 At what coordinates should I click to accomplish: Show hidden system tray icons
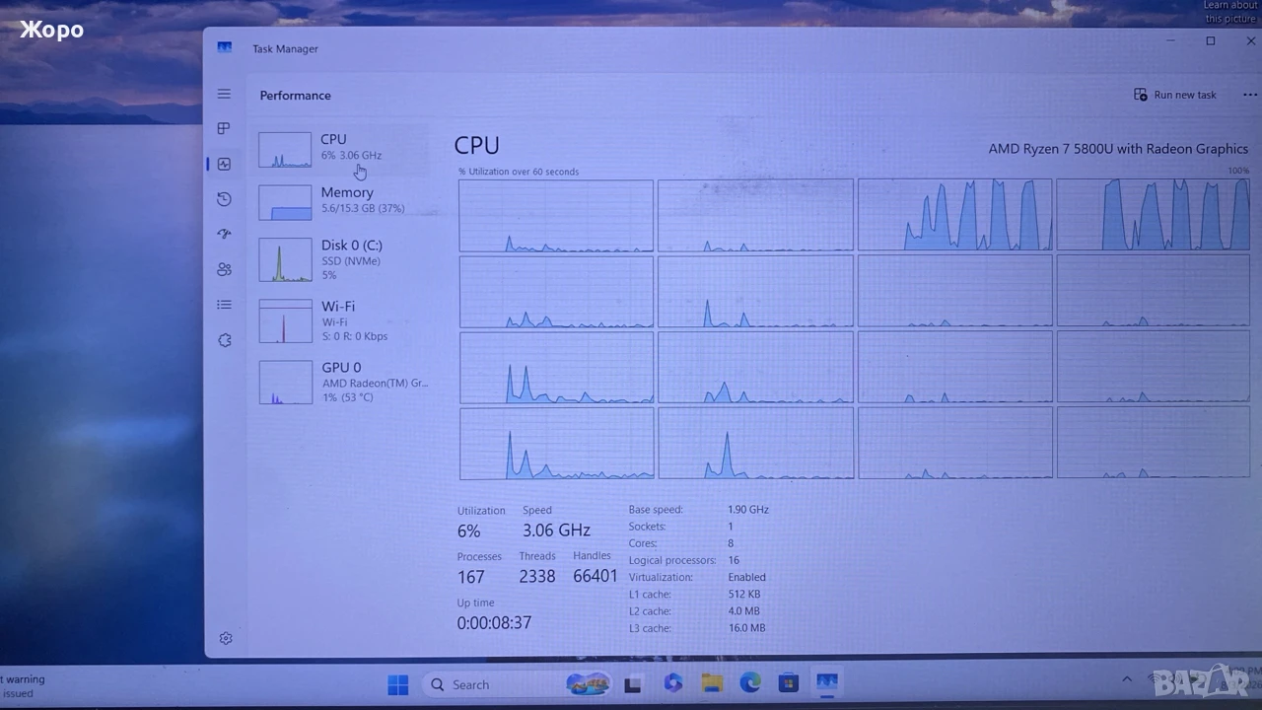1127,679
